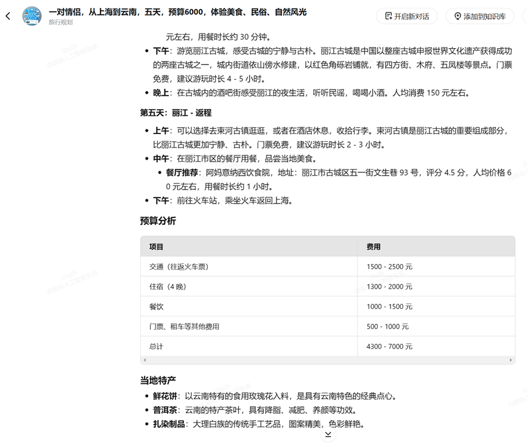
Task: Click the 餐厅推荐 bold label
Action: (x=182, y=173)
